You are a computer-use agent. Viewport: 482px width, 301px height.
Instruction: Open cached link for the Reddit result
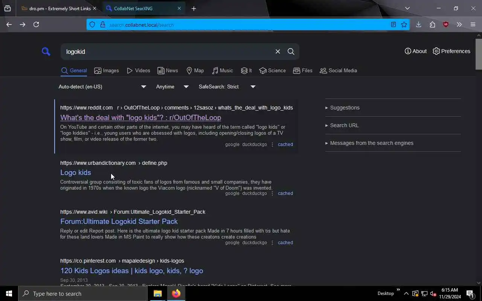click(x=285, y=144)
